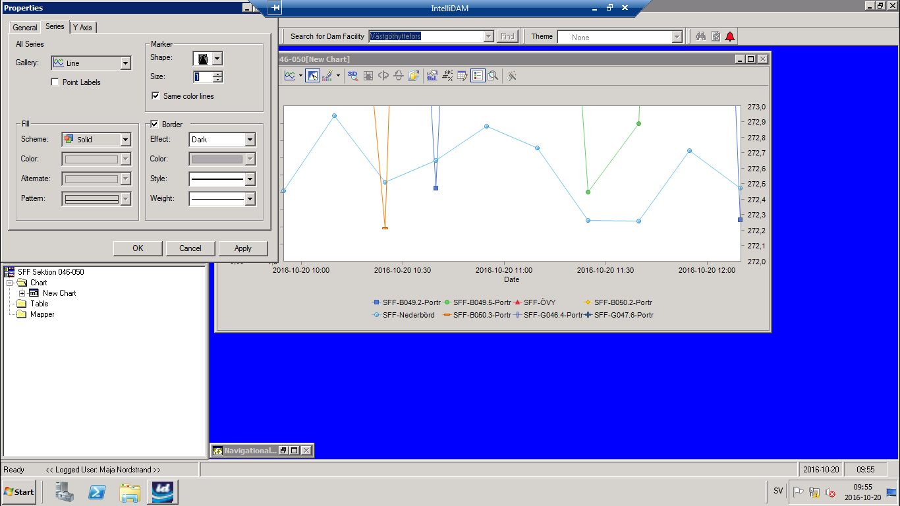Toggle the legend box icon
900x506 pixels.
pos(478,76)
